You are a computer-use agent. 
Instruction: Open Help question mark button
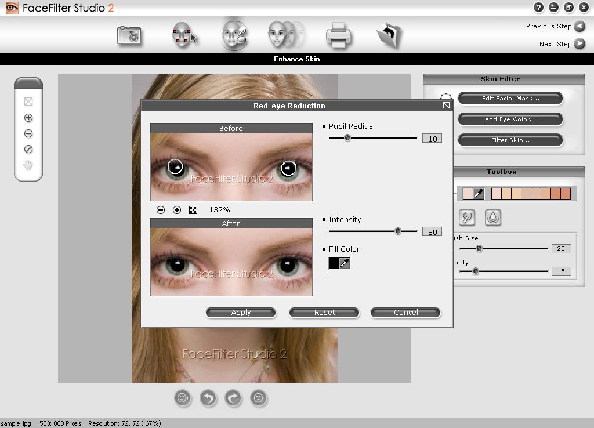tap(538, 7)
